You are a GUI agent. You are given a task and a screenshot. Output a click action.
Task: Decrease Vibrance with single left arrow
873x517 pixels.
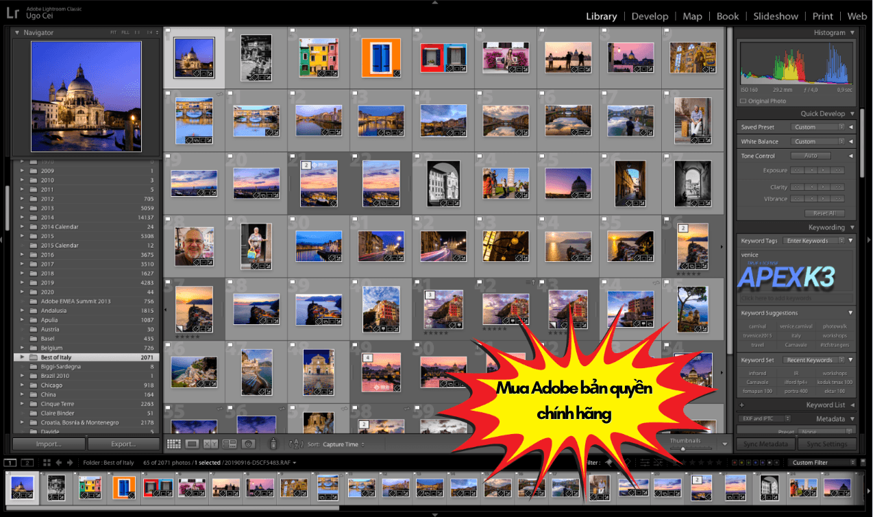pos(811,199)
